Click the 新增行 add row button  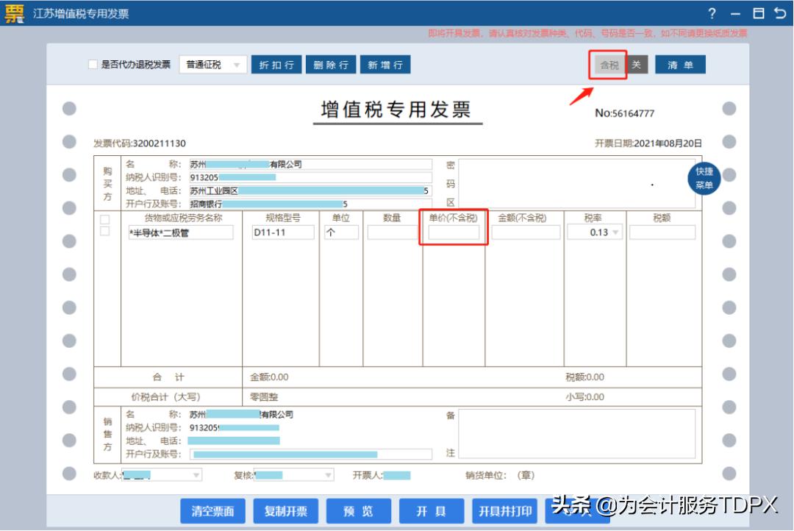385,64
